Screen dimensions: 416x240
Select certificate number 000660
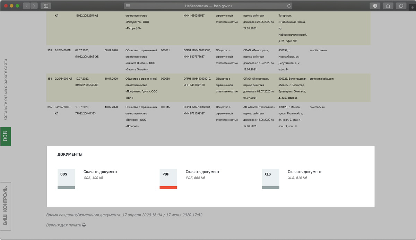[x=165, y=79]
